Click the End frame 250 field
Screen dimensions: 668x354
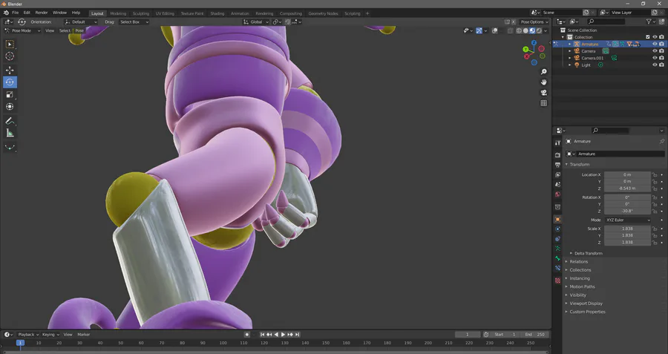coord(535,335)
